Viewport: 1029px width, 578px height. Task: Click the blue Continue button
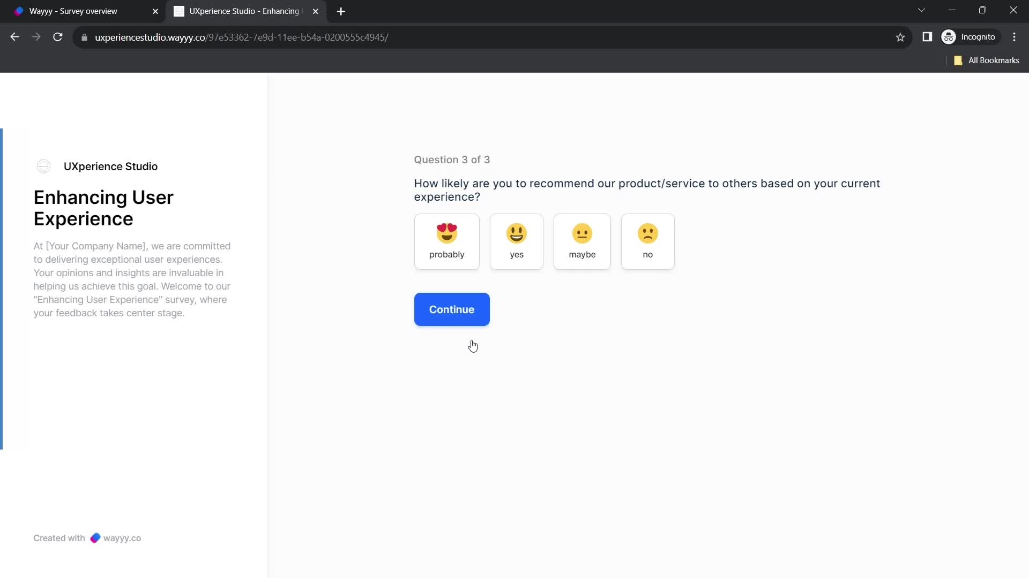pos(452,309)
